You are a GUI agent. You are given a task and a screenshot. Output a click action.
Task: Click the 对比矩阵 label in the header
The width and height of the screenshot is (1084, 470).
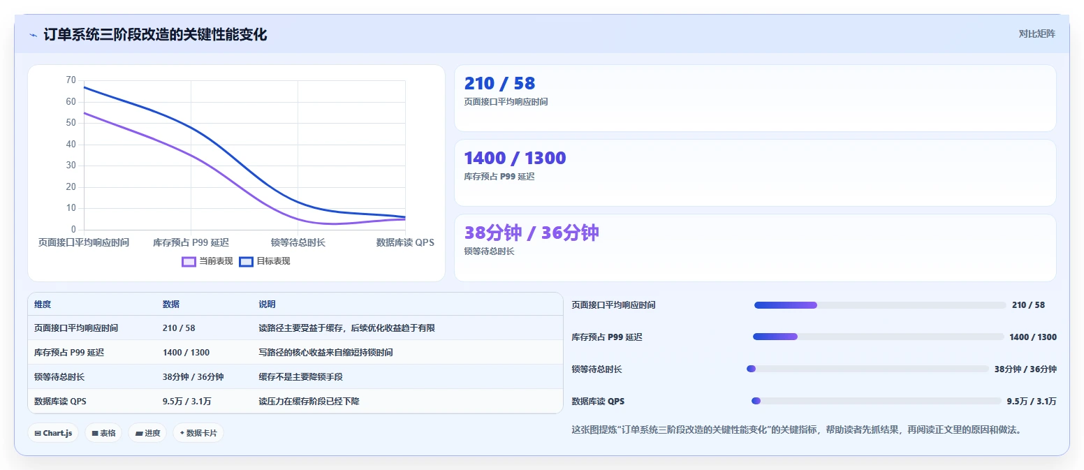pyautogui.click(x=1037, y=34)
